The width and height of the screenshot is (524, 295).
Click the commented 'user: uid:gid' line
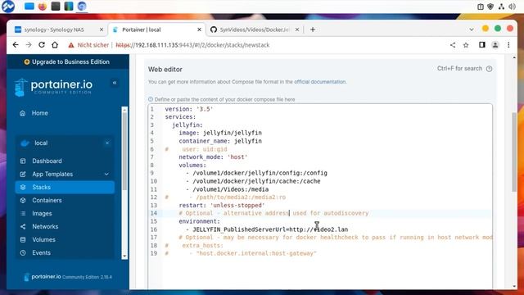tap(196, 149)
